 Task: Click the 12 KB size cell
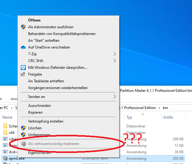tap(179, 146)
